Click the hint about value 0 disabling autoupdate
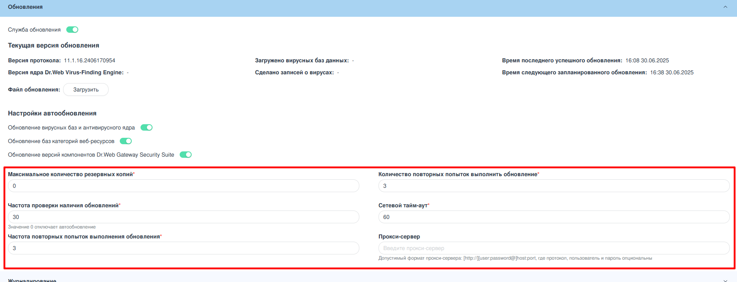 (52, 227)
